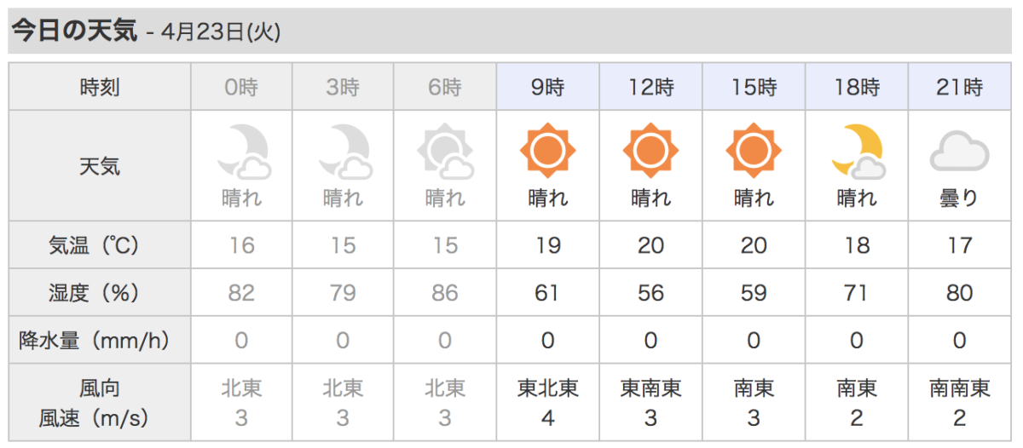Click the 東北東 wind direction at 9時
The width and height of the screenshot is (1023, 448).
tap(547, 389)
